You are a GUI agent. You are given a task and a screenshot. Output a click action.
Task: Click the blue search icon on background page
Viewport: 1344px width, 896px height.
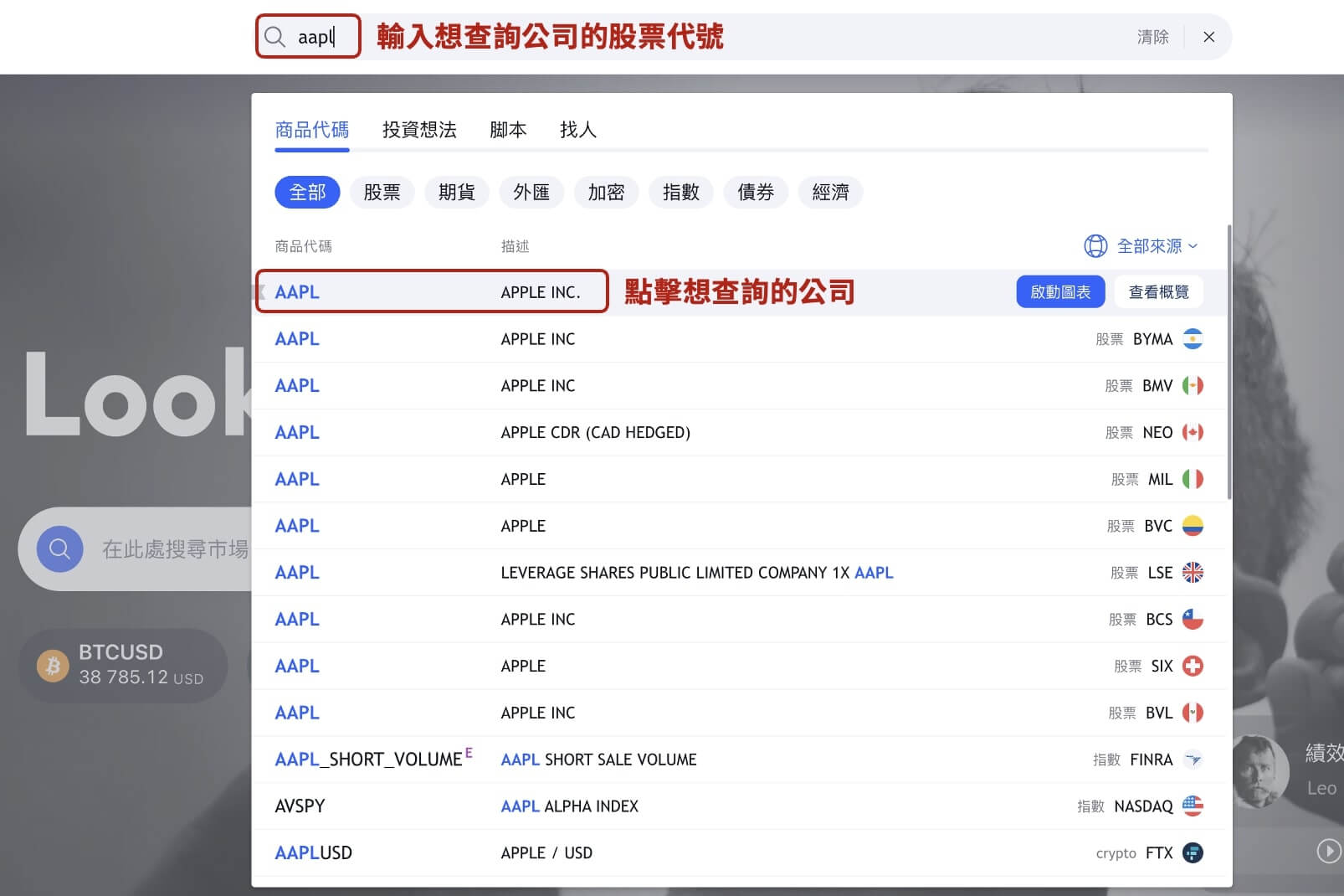[59, 549]
